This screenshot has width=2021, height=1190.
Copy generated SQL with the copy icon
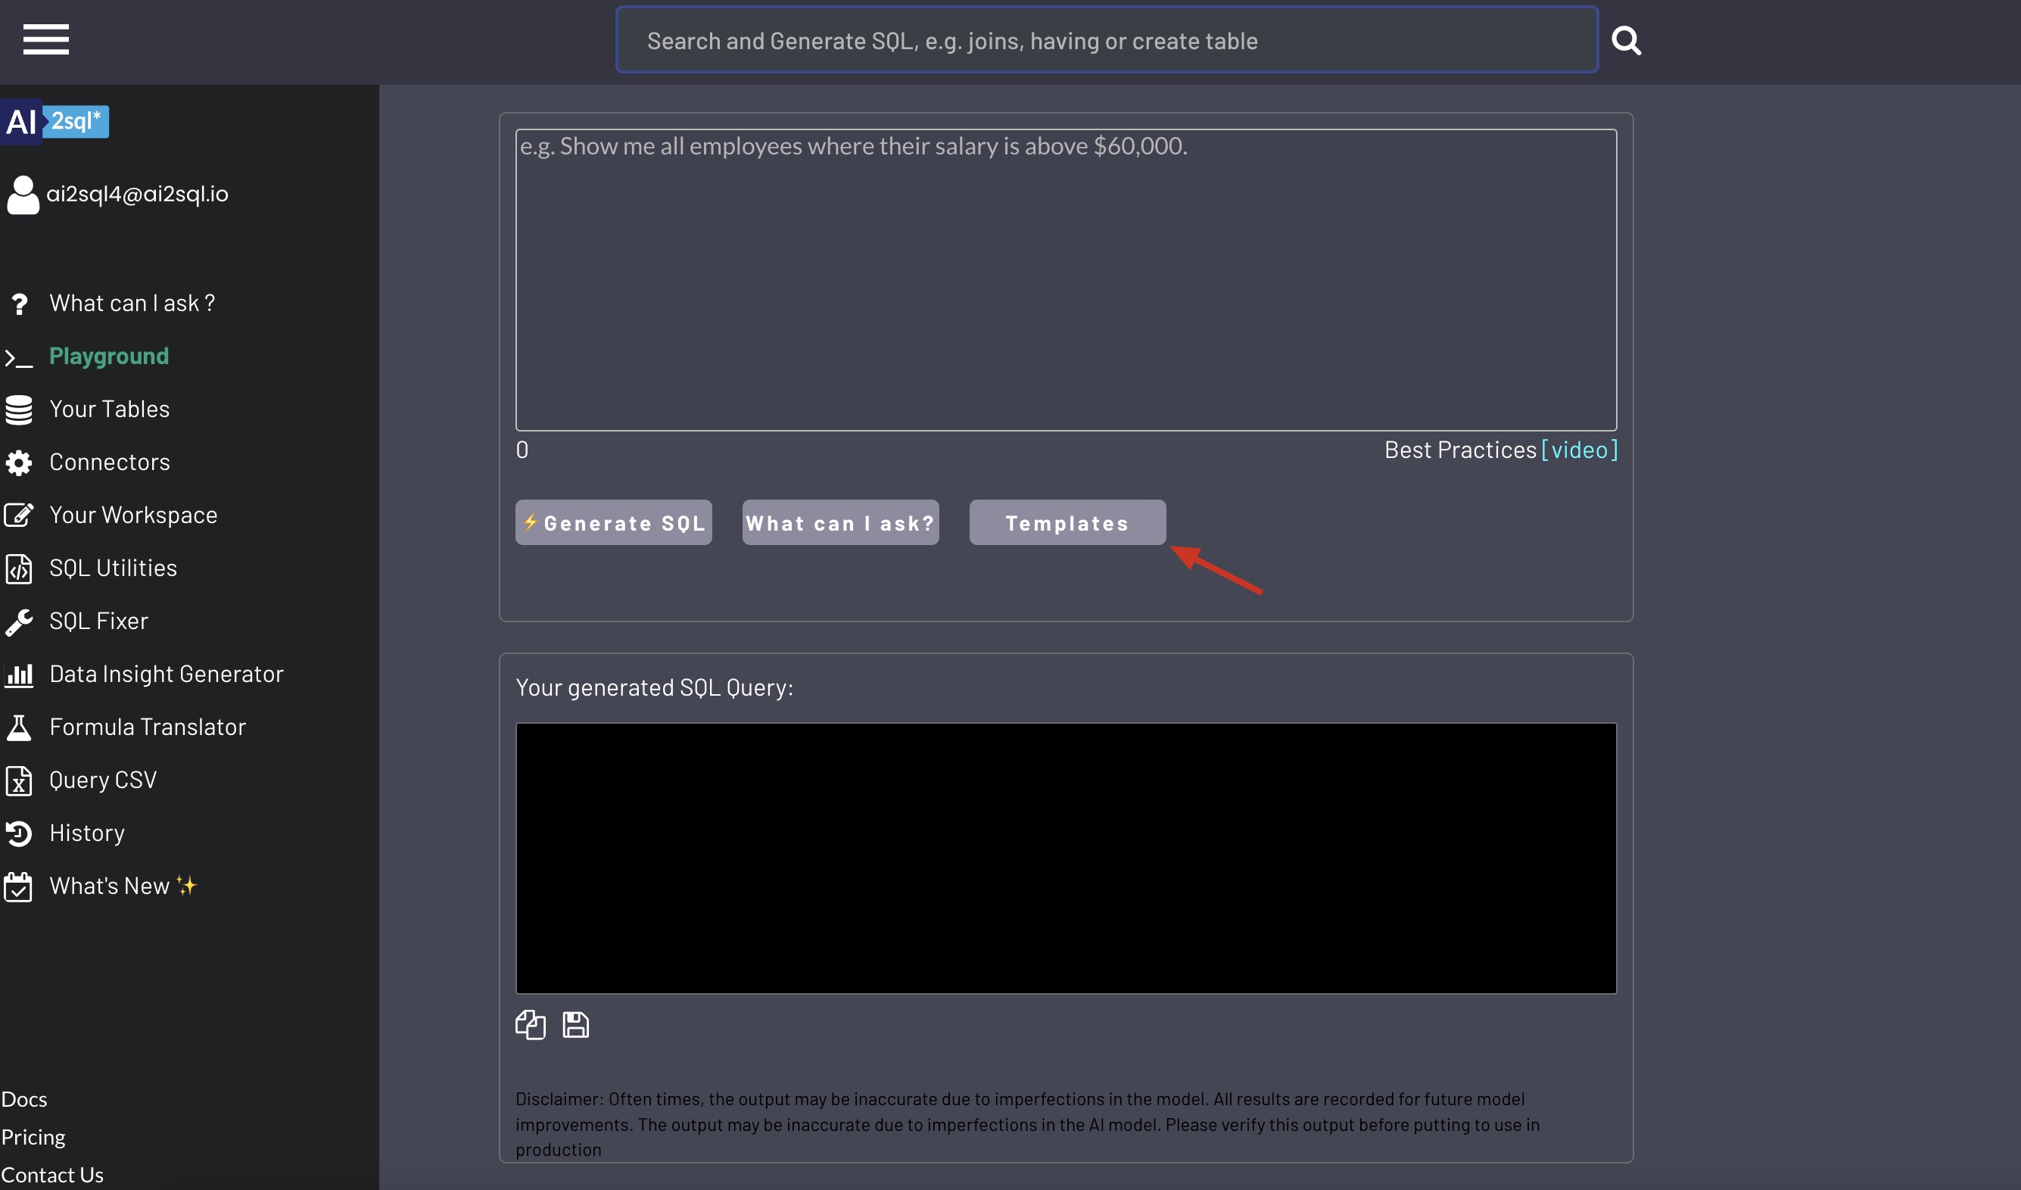(530, 1025)
